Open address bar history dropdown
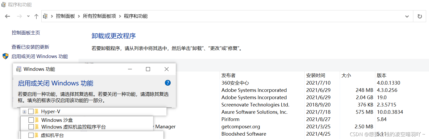The height and width of the screenshot is (139, 429). 407,16
